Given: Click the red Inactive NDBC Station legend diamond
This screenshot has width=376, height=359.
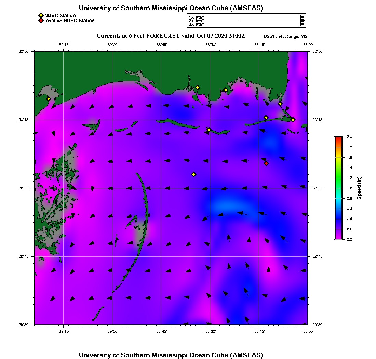Looking at the screenshot, I should 41,21.
